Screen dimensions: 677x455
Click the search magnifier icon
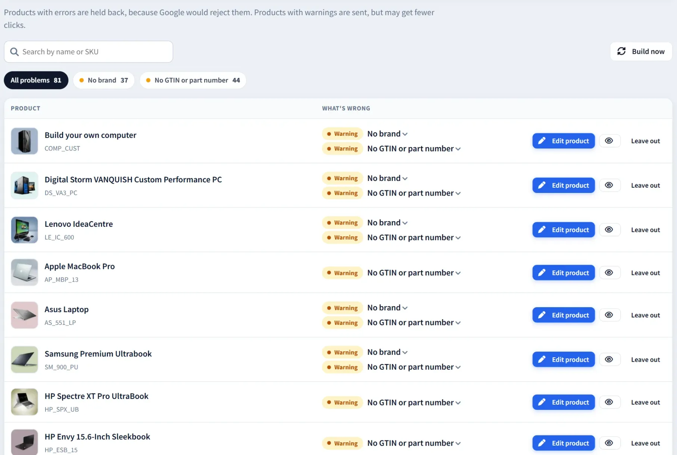tap(14, 52)
